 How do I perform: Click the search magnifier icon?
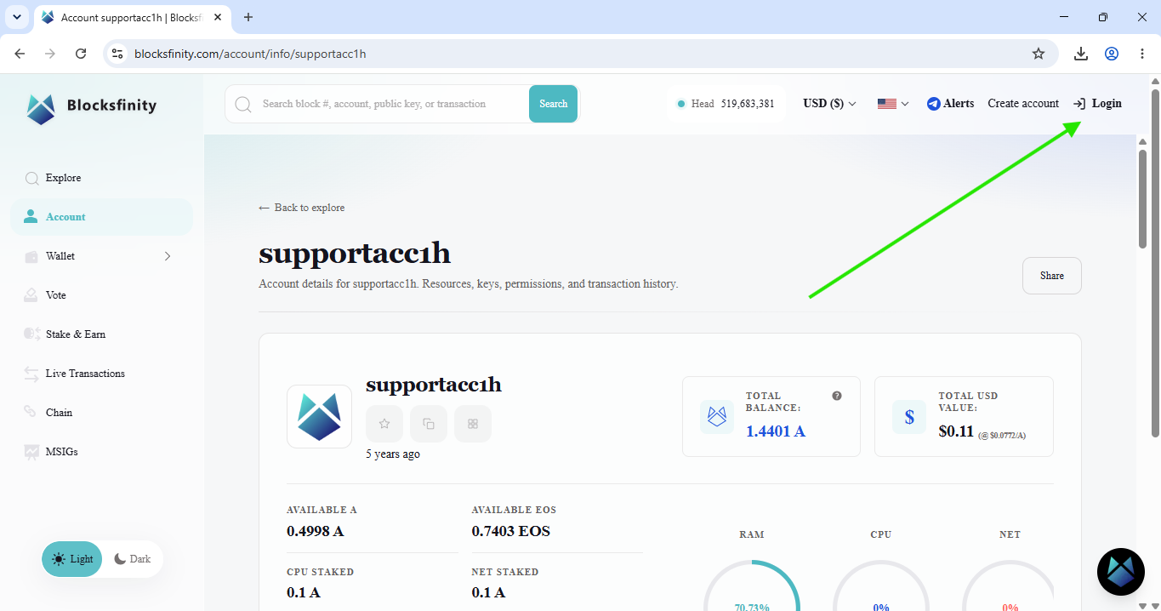pyautogui.click(x=243, y=104)
